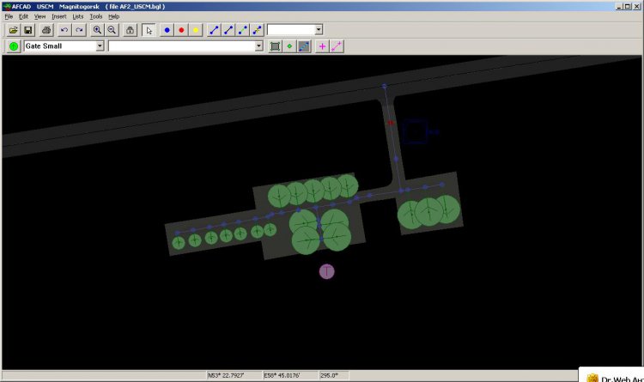
Task: Click the lock icon in toolbar
Action: [x=130, y=30]
